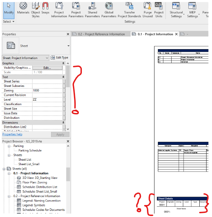This screenshot has width=212, height=217.
Task: Click the Apply button
Action: click(60, 134)
